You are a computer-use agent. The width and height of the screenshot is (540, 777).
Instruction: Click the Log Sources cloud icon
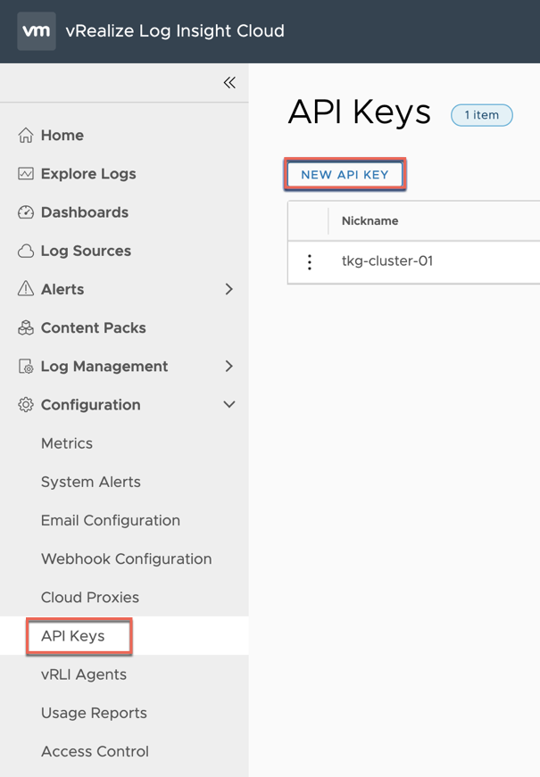tap(26, 252)
